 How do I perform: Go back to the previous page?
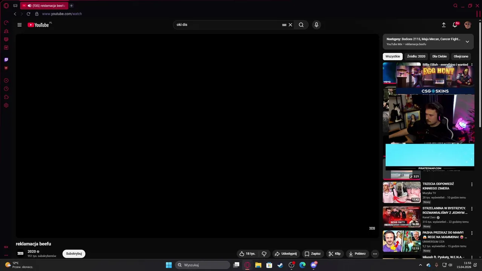15,14
